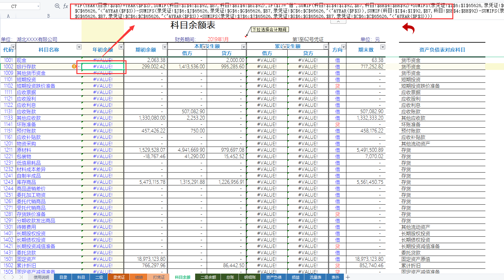Image resolution: width=504 pixels, height=280 pixels.
Task: Open filter dropdown at right of 累计发生额 header
Action: (x=326, y=47)
